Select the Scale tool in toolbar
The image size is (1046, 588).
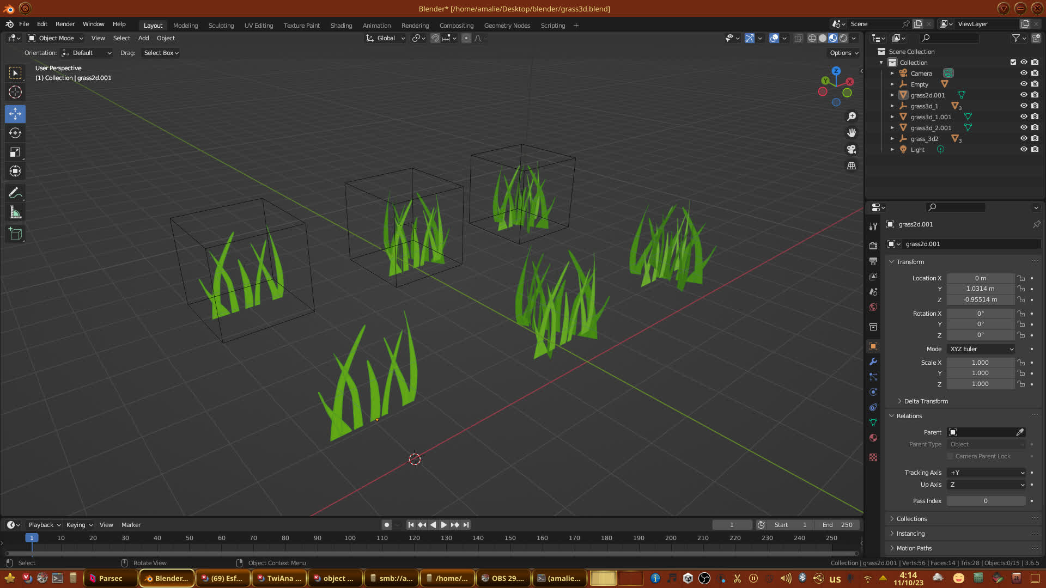[x=15, y=152]
